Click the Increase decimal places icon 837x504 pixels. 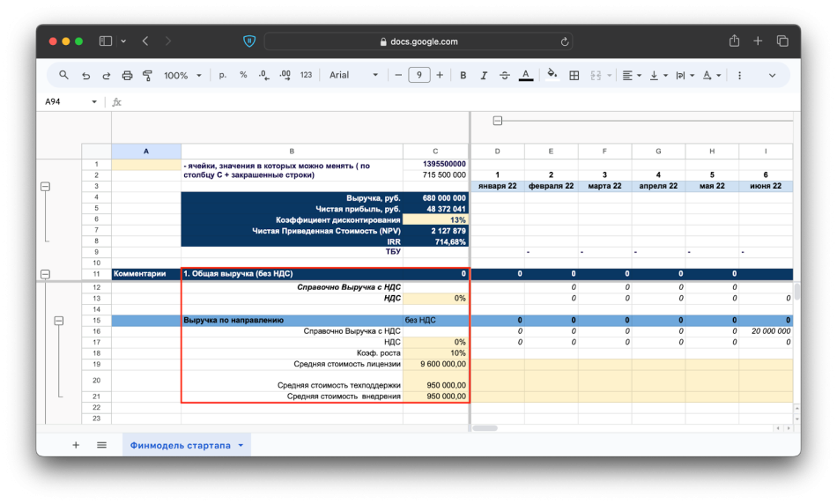(x=285, y=76)
